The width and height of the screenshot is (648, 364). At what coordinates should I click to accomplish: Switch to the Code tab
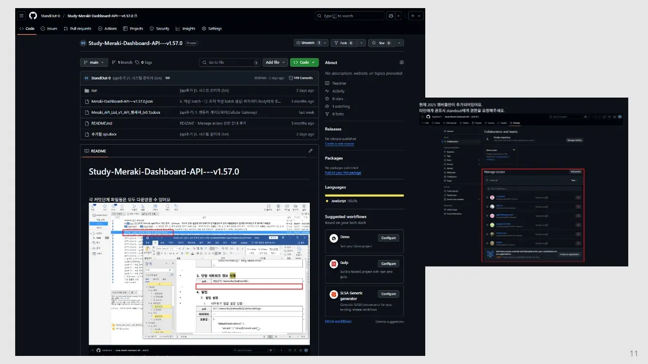(27, 29)
